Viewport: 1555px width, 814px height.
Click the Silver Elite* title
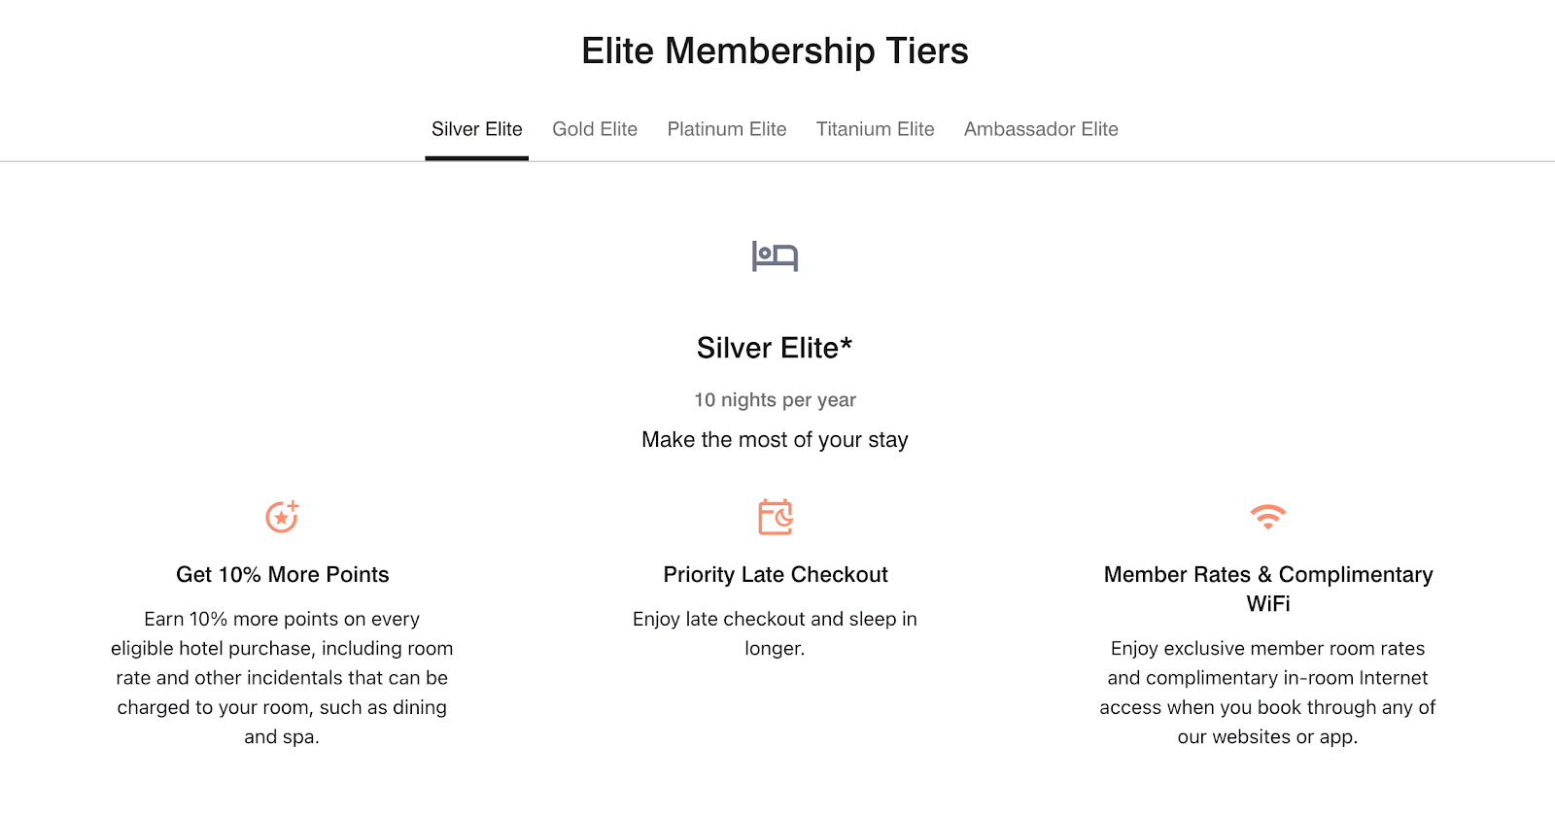775,348
